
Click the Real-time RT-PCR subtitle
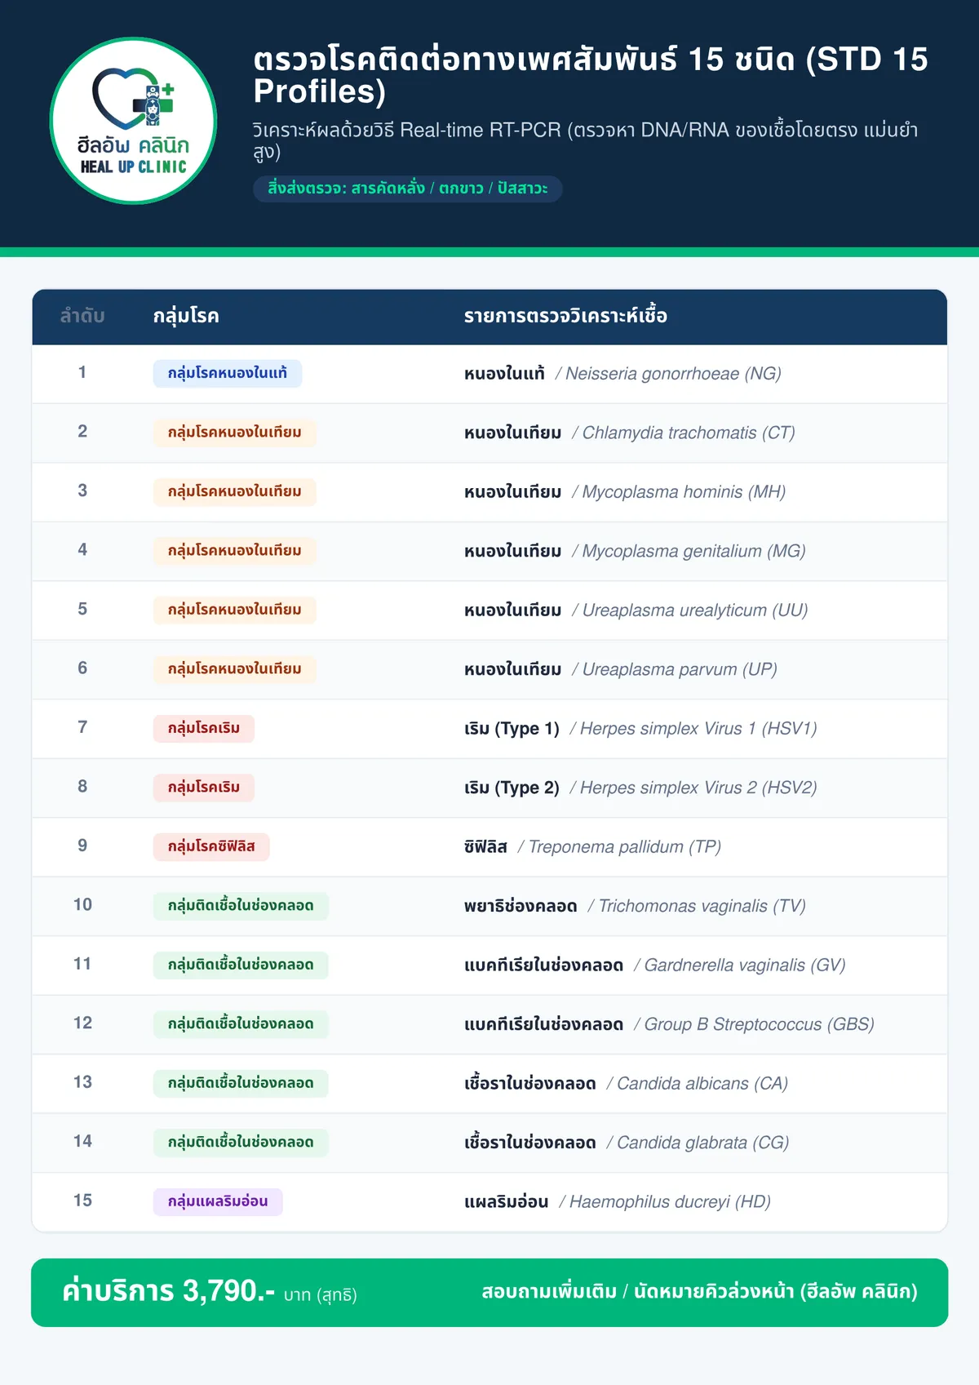(x=585, y=141)
